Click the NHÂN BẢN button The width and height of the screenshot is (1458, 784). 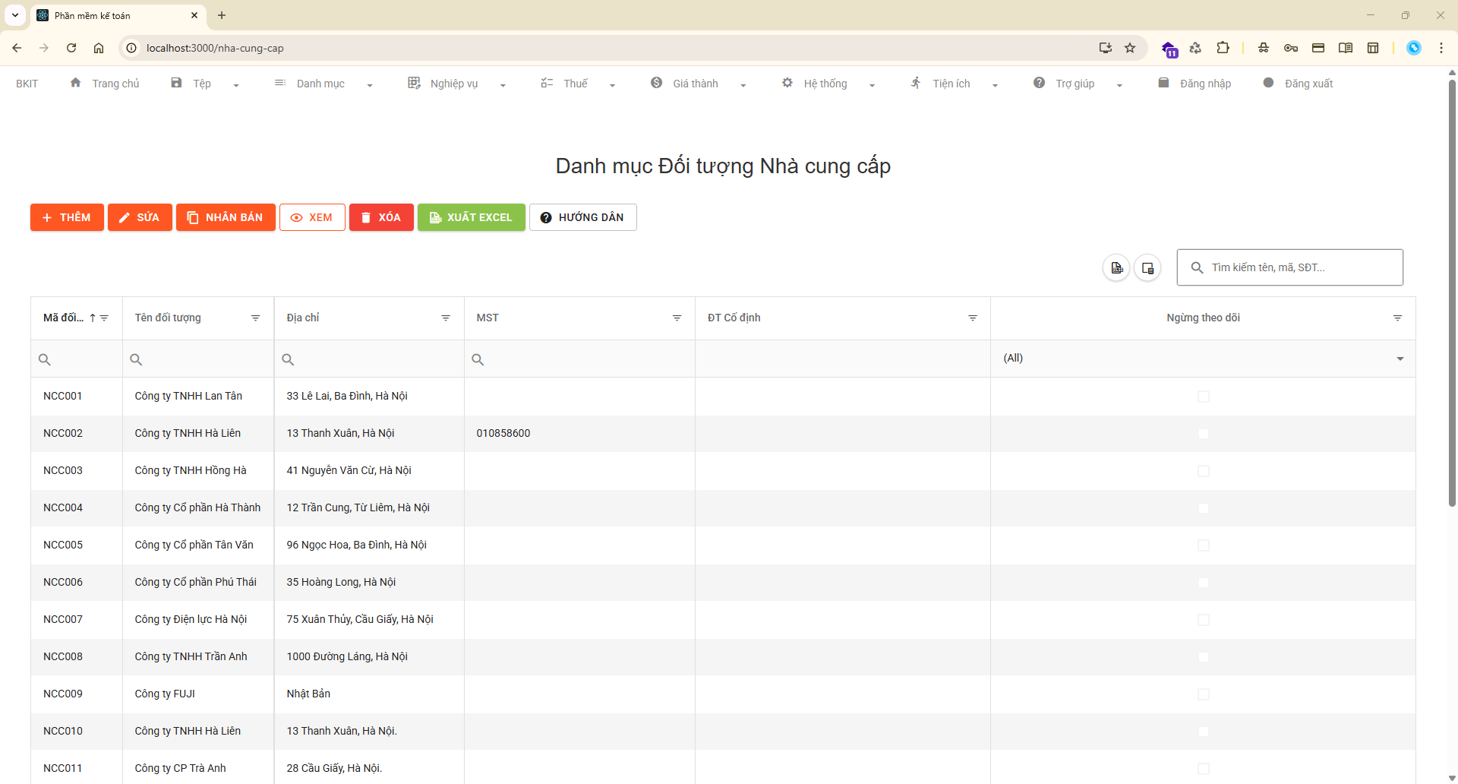[226, 217]
